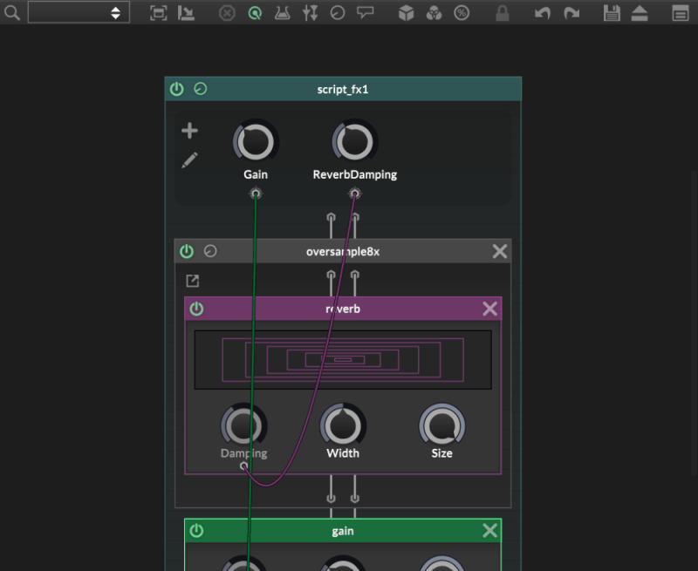
Task: Activate the green magnifier icon in the toolbar
Action: point(255,13)
